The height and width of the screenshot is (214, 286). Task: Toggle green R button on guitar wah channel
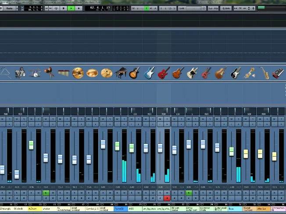click(188, 193)
